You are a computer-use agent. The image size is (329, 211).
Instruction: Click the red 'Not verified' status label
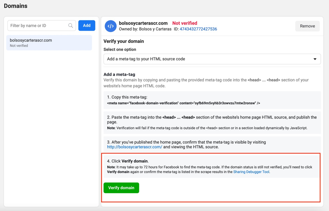coord(185,23)
